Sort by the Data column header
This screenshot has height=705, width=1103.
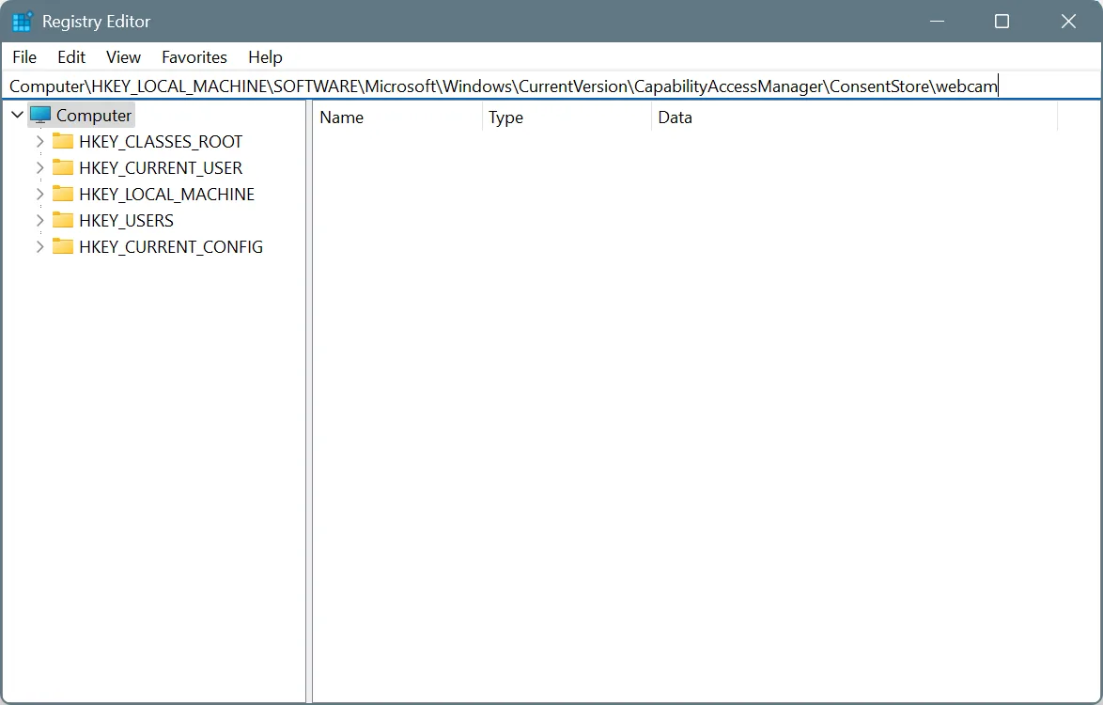855,117
